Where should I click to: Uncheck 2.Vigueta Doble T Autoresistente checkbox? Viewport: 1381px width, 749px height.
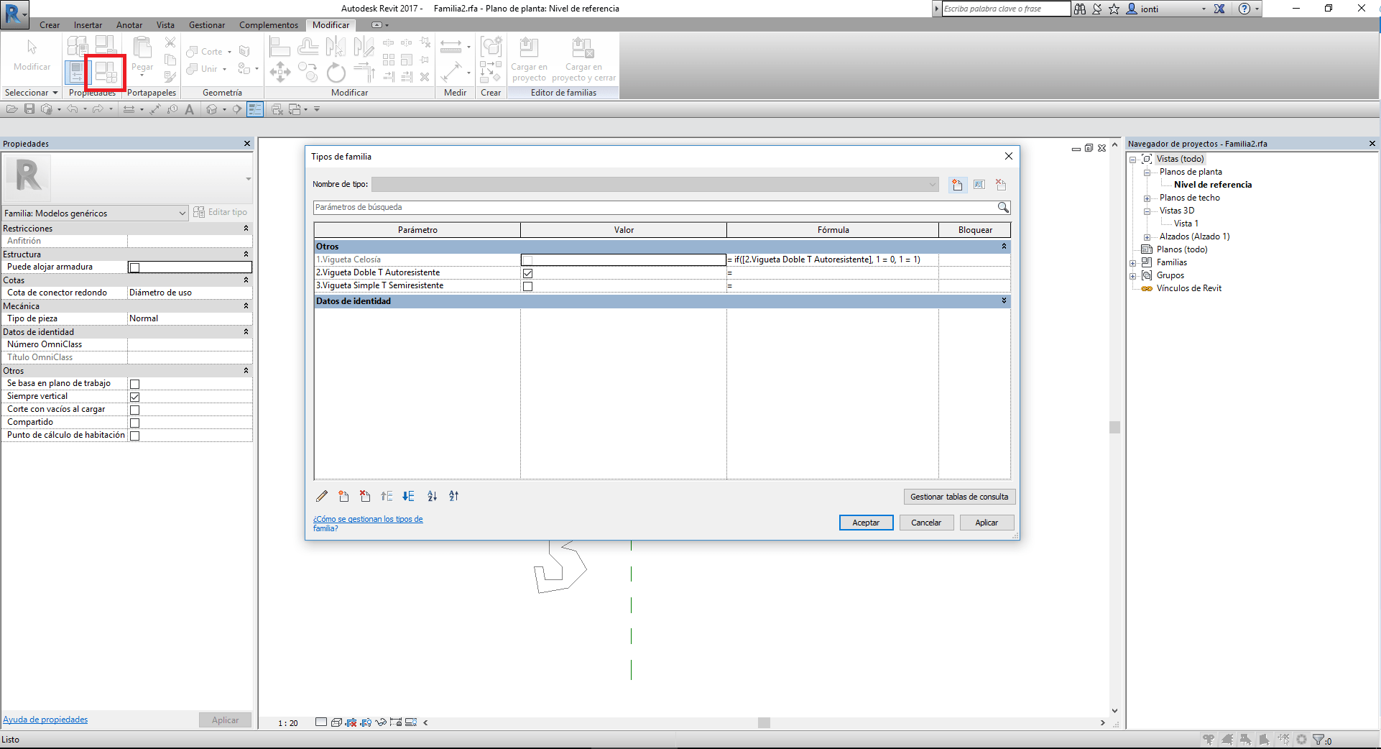click(527, 273)
